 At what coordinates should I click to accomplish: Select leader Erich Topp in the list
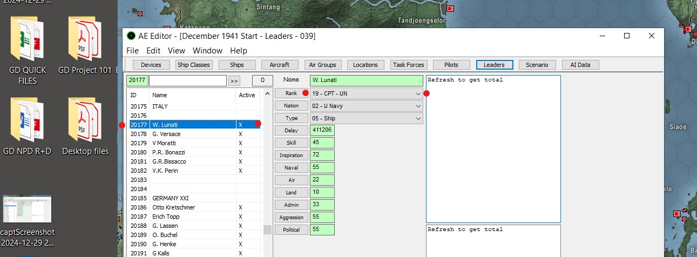click(x=194, y=217)
